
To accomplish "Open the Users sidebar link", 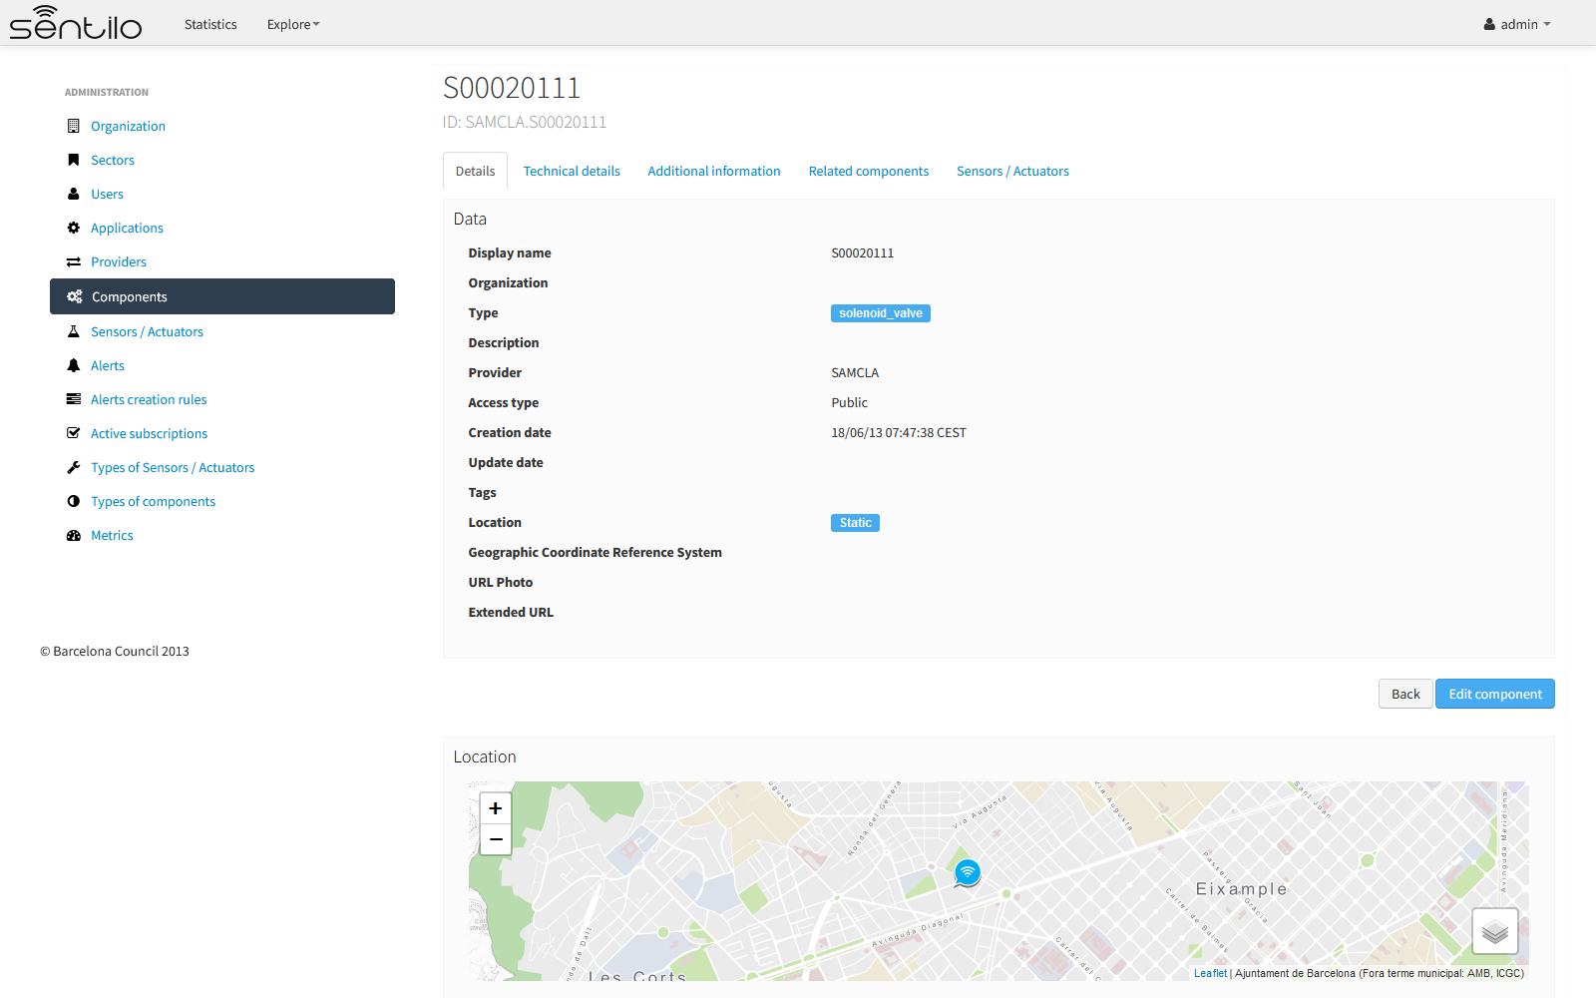I will click(x=107, y=194).
